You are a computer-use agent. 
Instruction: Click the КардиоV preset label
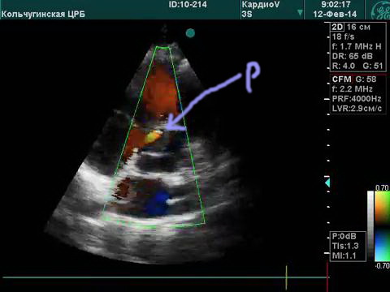tap(260, 4)
